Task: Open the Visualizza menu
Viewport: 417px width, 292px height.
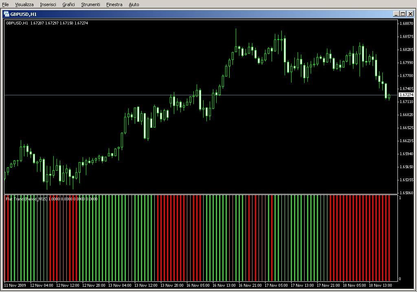Action: (24, 4)
